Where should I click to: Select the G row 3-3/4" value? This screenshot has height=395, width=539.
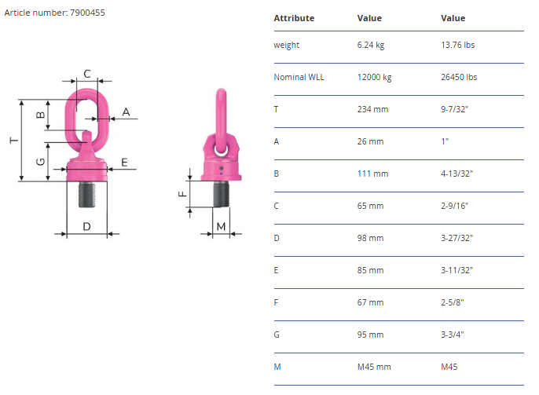click(453, 335)
